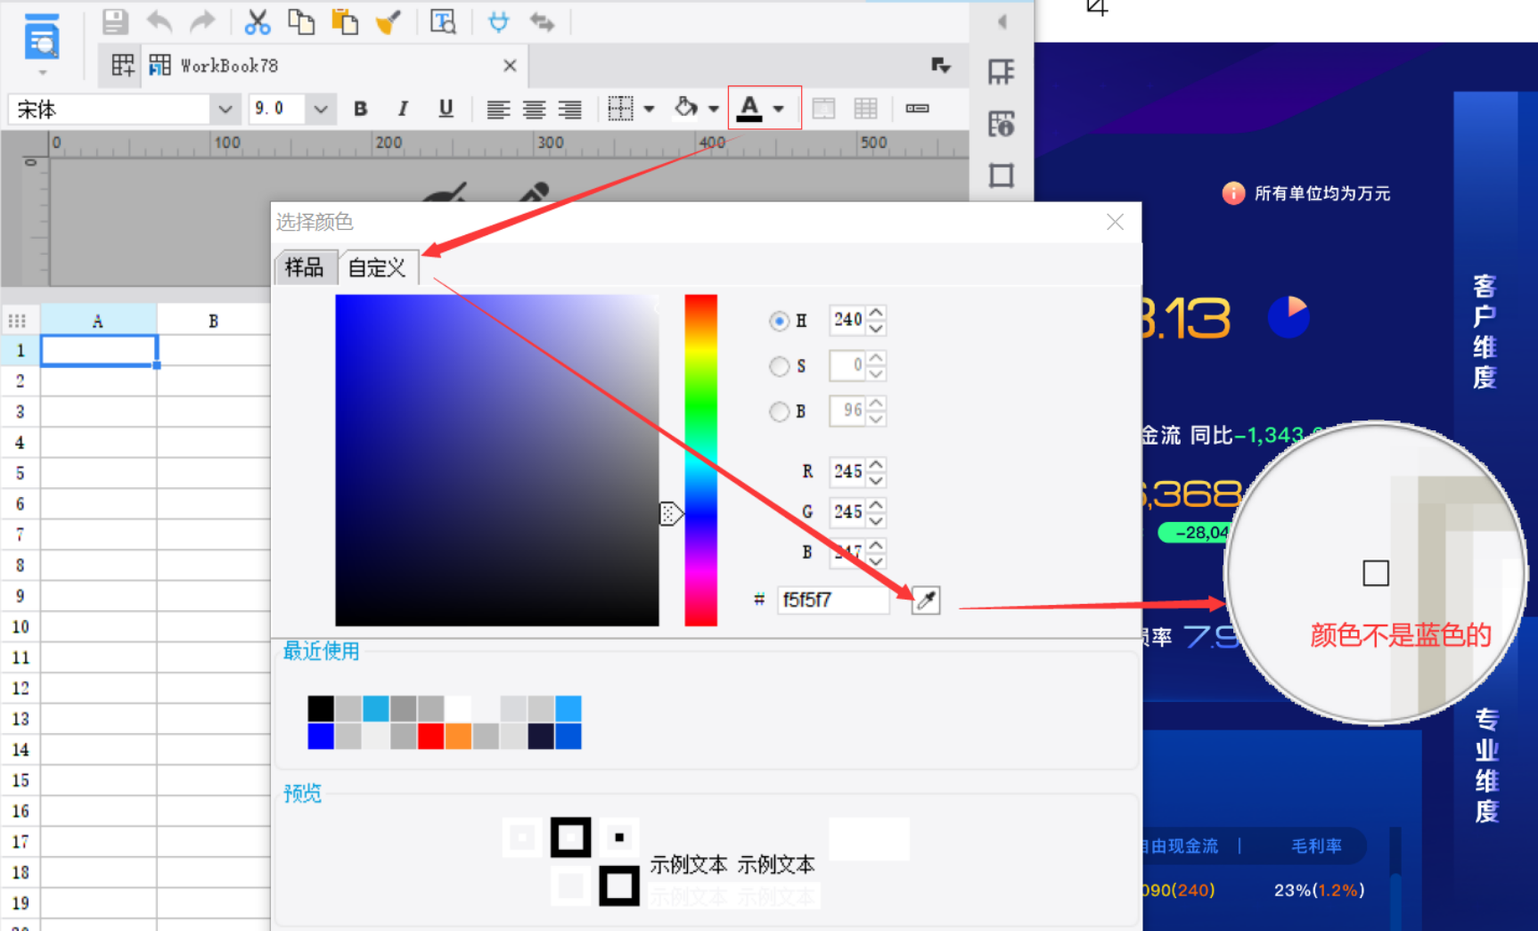Toggle underline formatting

446,109
